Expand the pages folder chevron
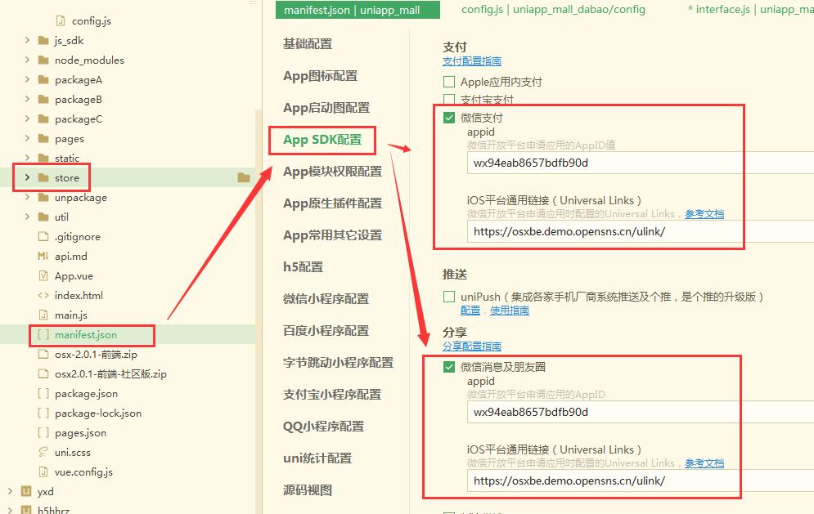The width and height of the screenshot is (814, 514). (27, 138)
